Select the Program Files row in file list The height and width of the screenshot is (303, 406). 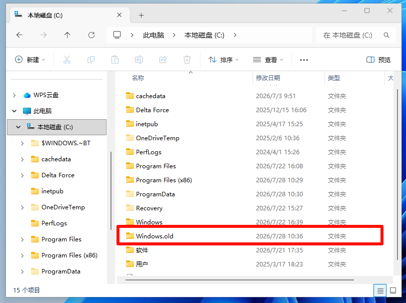250,166
